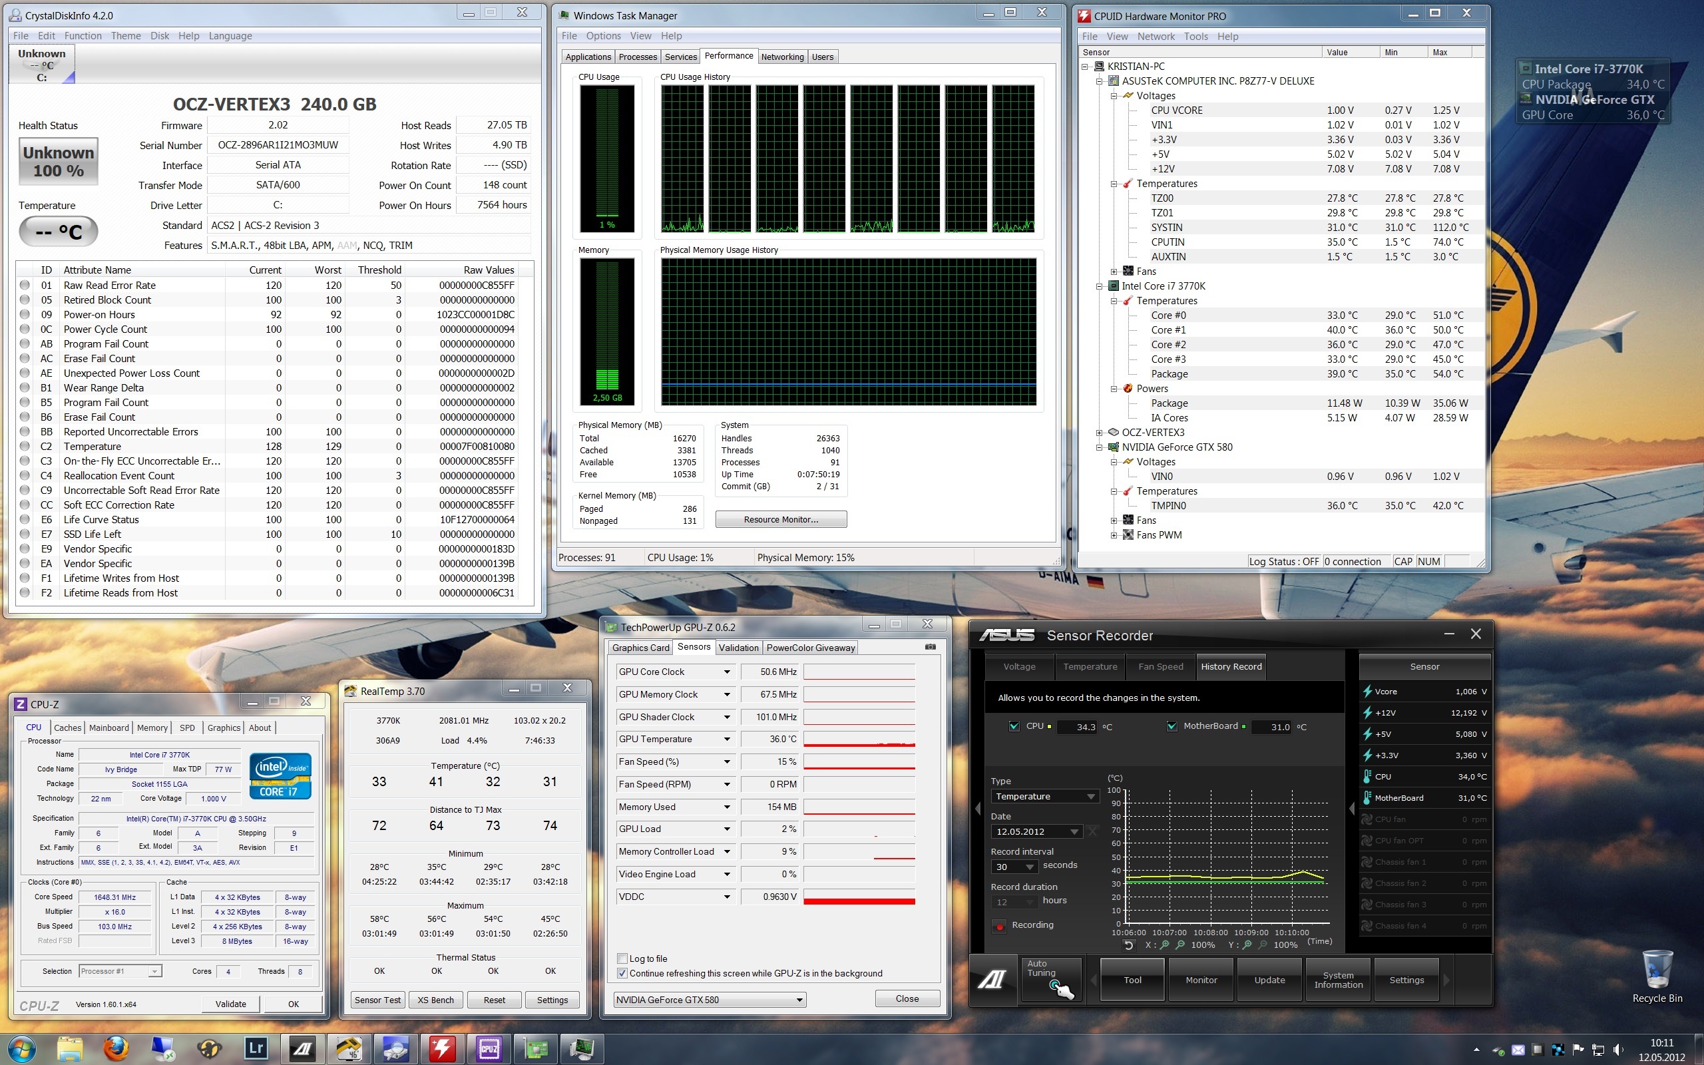This screenshot has width=1704, height=1065.
Task: Open the Graphics Card tab in GPU-Z
Action: 640,648
